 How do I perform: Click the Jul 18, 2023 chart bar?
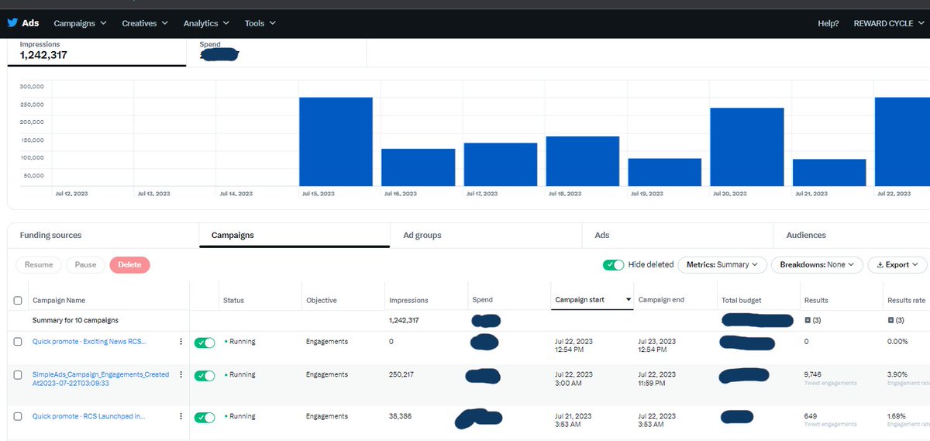(583, 161)
